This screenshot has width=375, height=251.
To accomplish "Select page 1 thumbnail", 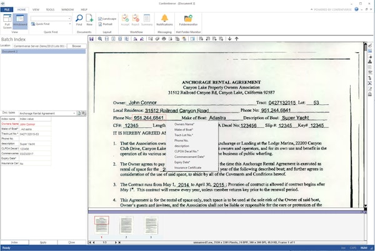I will 102,225.
